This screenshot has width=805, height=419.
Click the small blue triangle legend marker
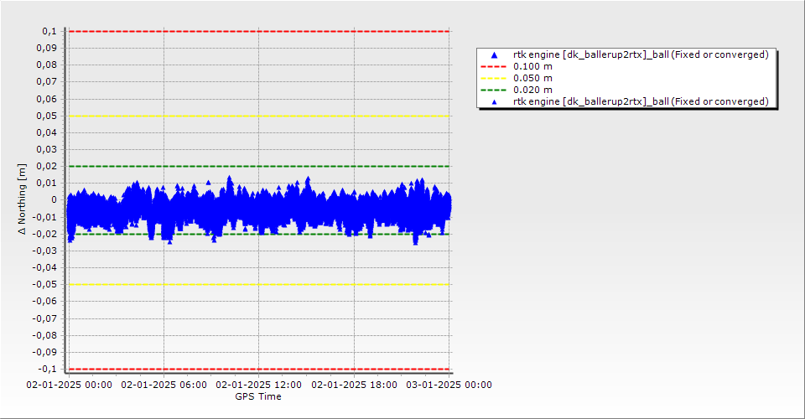click(x=495, y=102)
